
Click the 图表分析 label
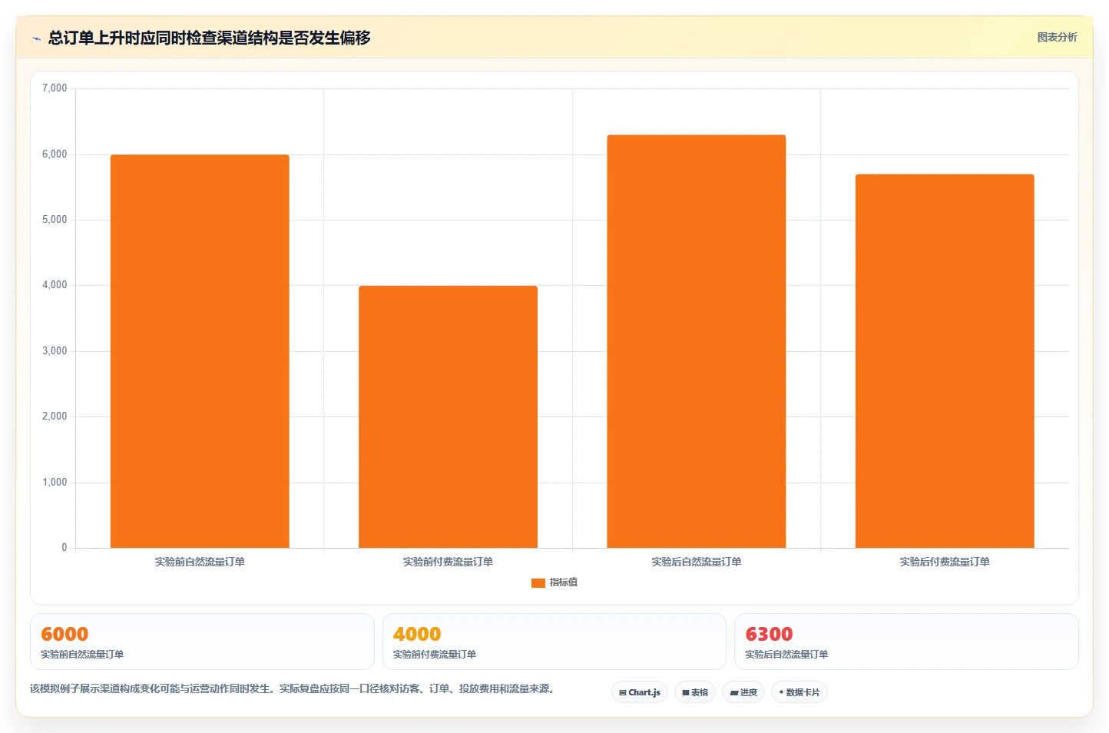click(1057, 37)
